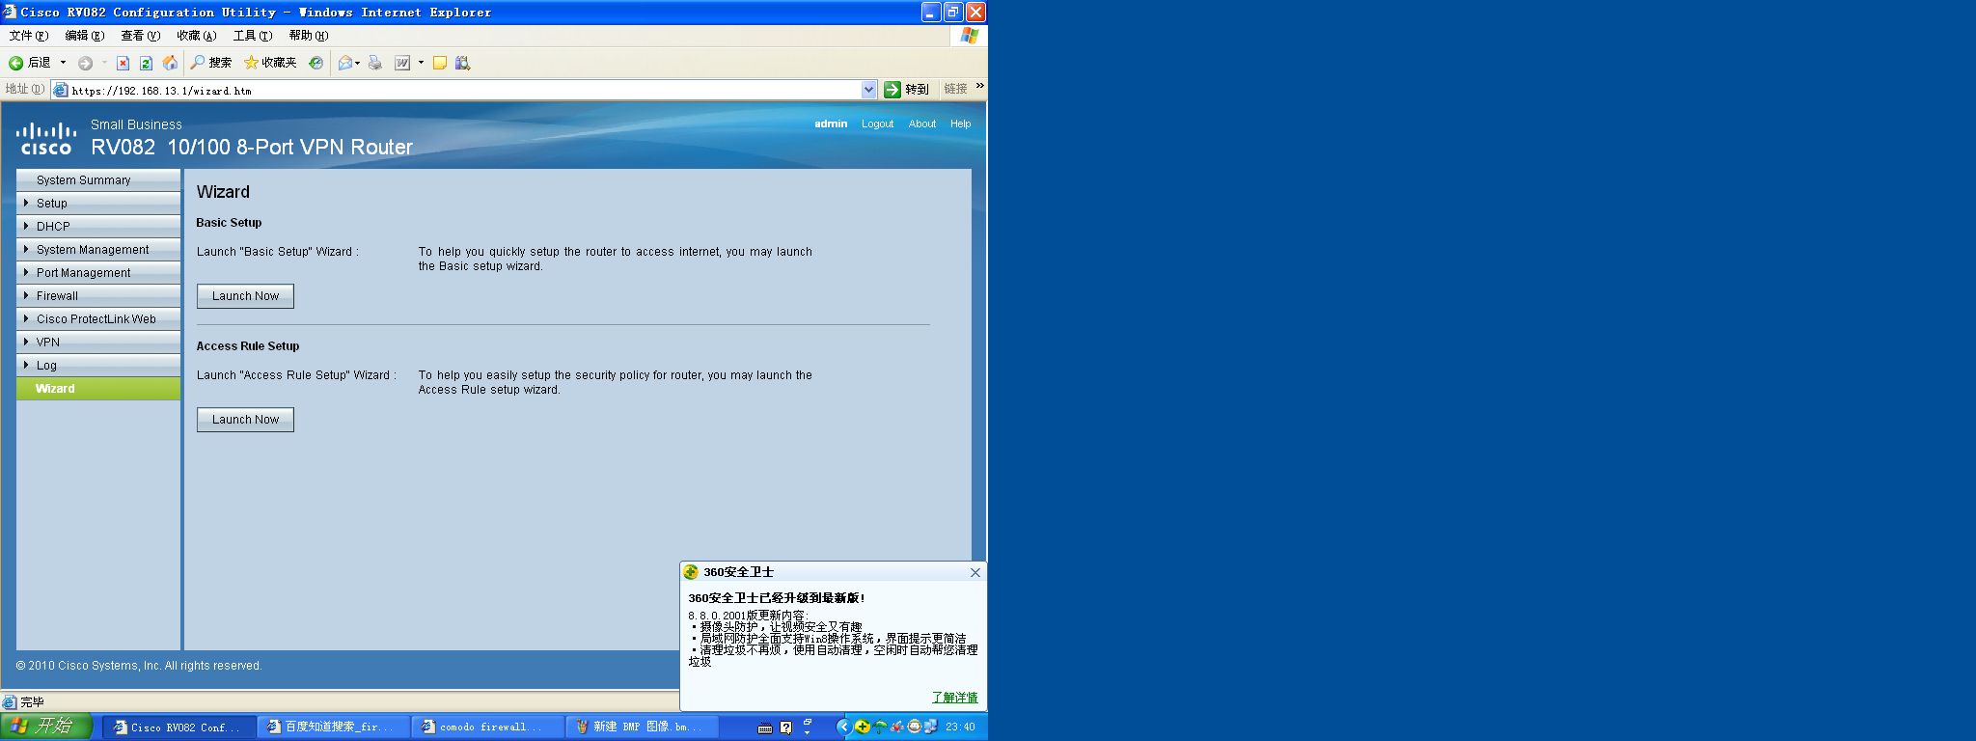Image resolution: width=1976 pixels, height=741 pixels.
Task: Click the 了解详情 link in 360 popup
Action: point(954,698)
